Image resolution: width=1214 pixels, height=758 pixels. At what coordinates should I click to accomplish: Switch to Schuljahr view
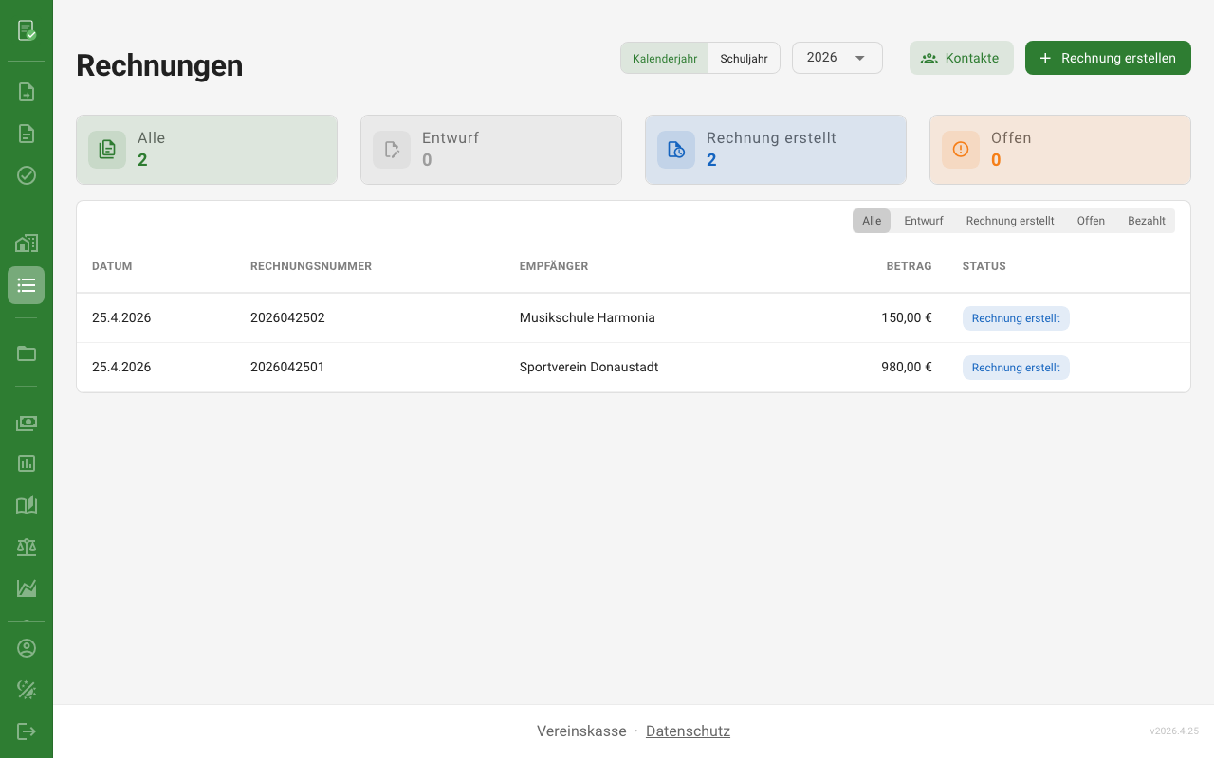(744, 58)
